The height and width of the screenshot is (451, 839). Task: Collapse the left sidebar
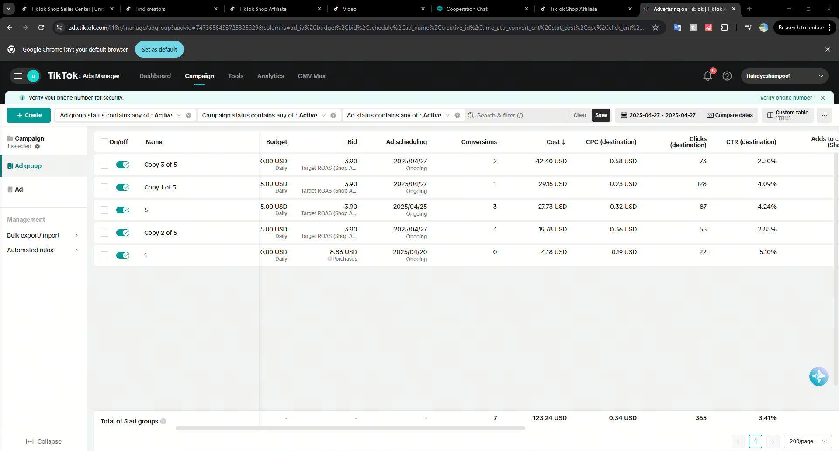point(44,441)
